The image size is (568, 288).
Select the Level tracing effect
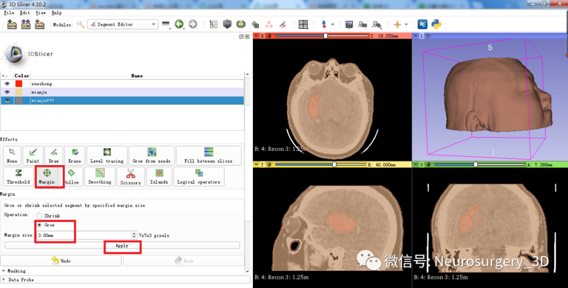tap(107, 156)
